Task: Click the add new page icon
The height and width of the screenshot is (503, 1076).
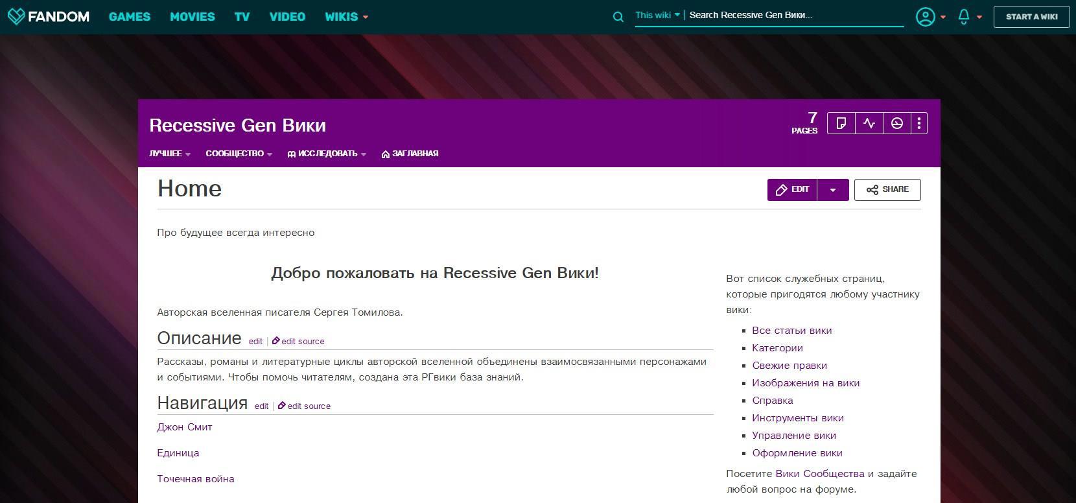Action: pyautogui.click(x=841, y=123)
